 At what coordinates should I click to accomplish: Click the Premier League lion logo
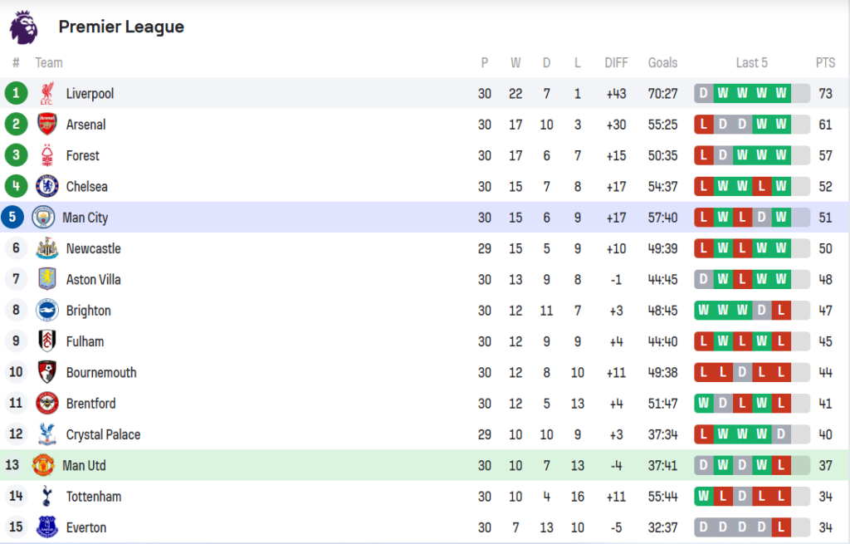tap(24, 27)
